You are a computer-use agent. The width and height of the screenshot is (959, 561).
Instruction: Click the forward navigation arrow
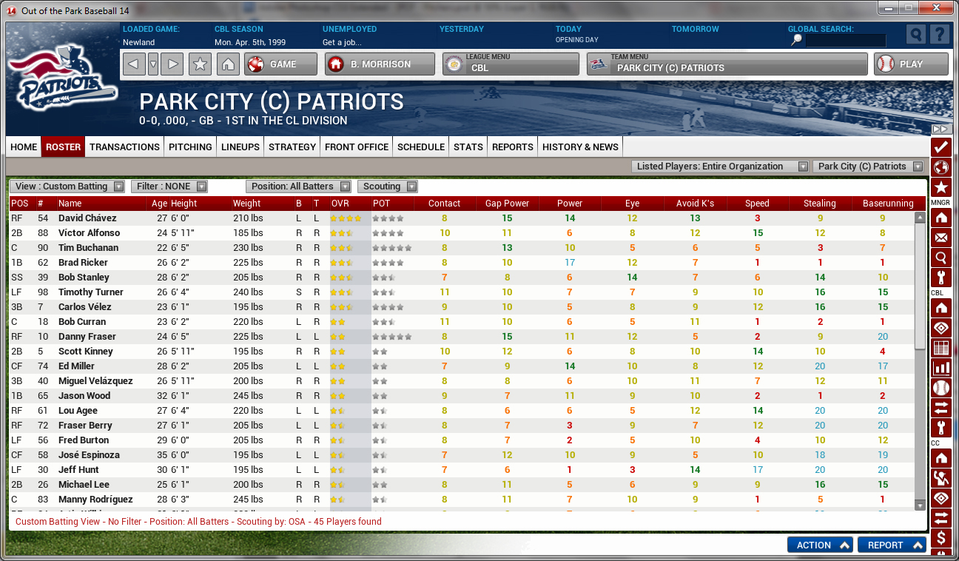click(x=172, y=64)
